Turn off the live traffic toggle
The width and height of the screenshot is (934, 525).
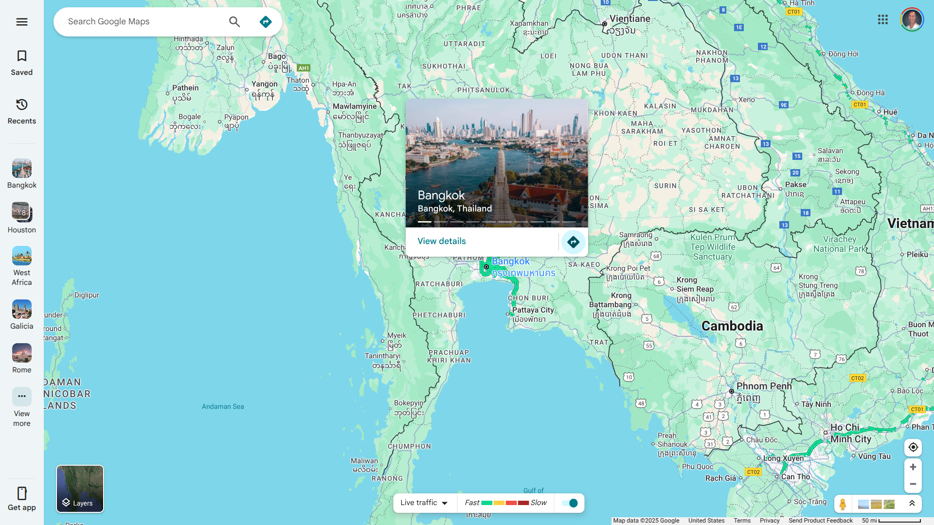click(x=569, y=503)
